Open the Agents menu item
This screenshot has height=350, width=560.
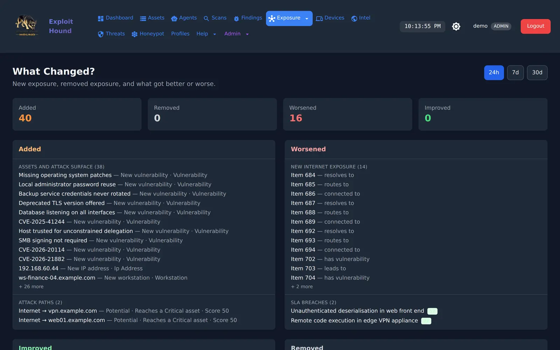click(184, 18)
